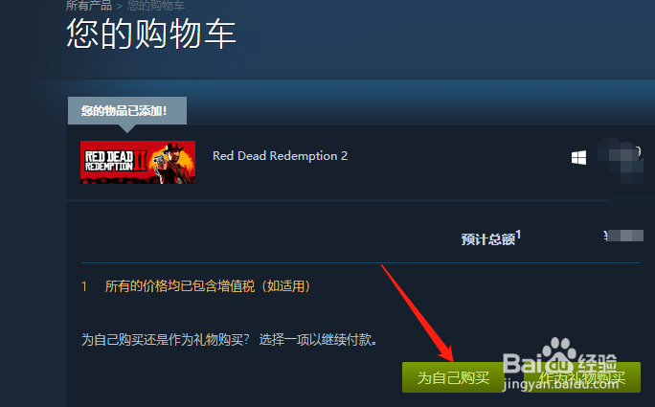655x407 pixels.
Task: Click the footnote number 1
Action: tap(84, 286)
